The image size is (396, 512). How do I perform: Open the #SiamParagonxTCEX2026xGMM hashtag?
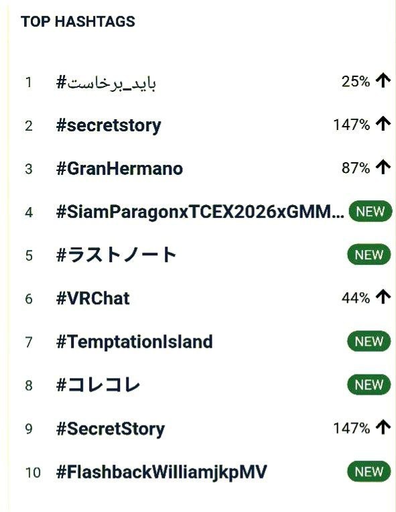tap(200, 212)
